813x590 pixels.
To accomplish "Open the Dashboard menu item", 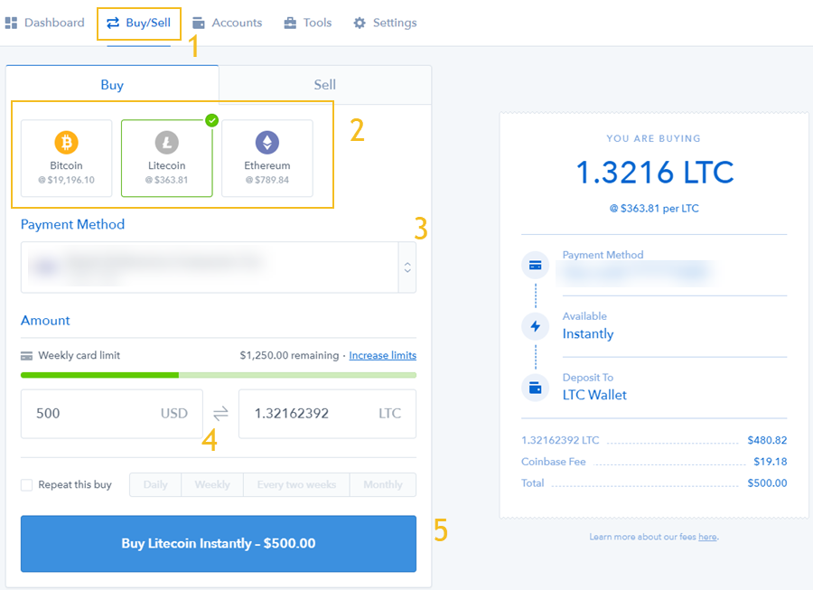I will (44, 23).
